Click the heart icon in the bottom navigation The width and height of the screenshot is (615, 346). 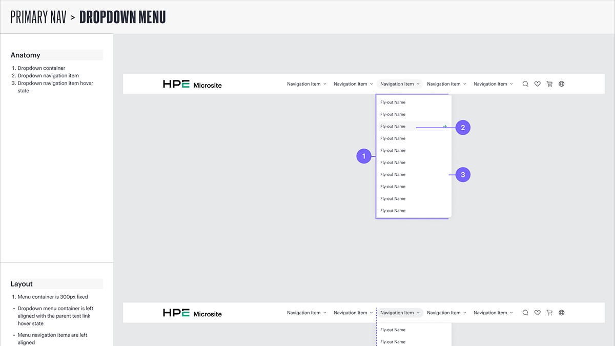pos(537,312)
